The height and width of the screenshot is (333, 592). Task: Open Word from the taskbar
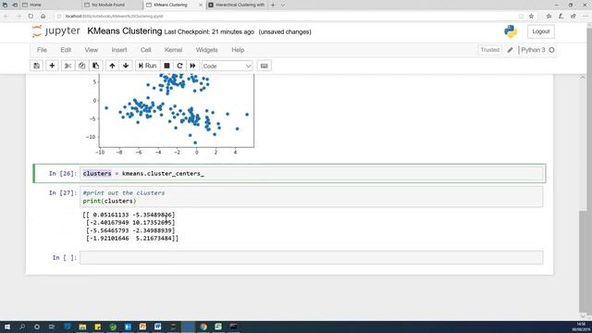click(157, 327)
